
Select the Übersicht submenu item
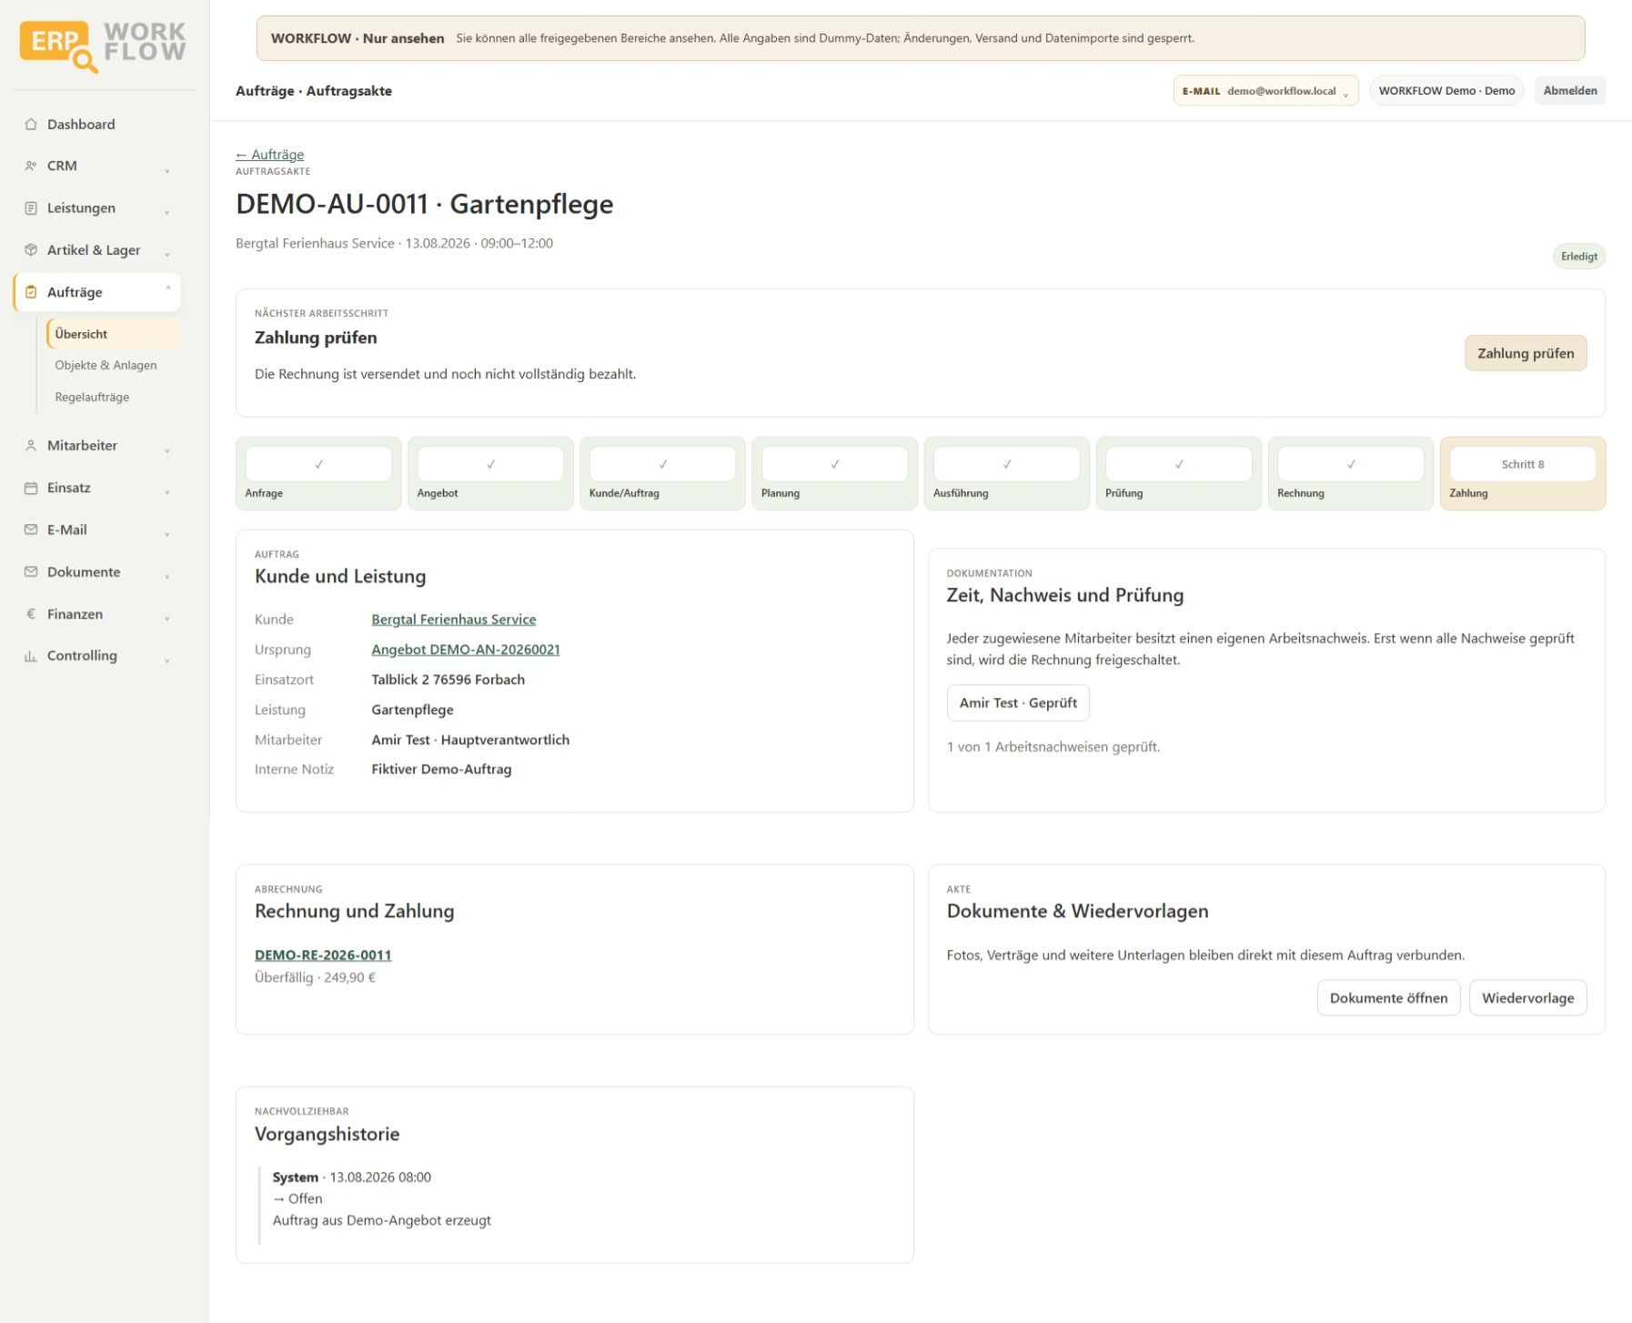114,334
